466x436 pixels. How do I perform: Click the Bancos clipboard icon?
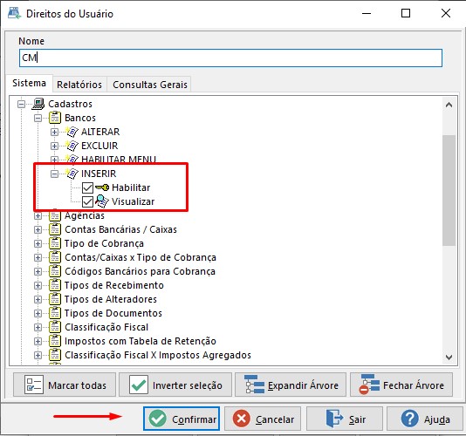tap(55, 118)
